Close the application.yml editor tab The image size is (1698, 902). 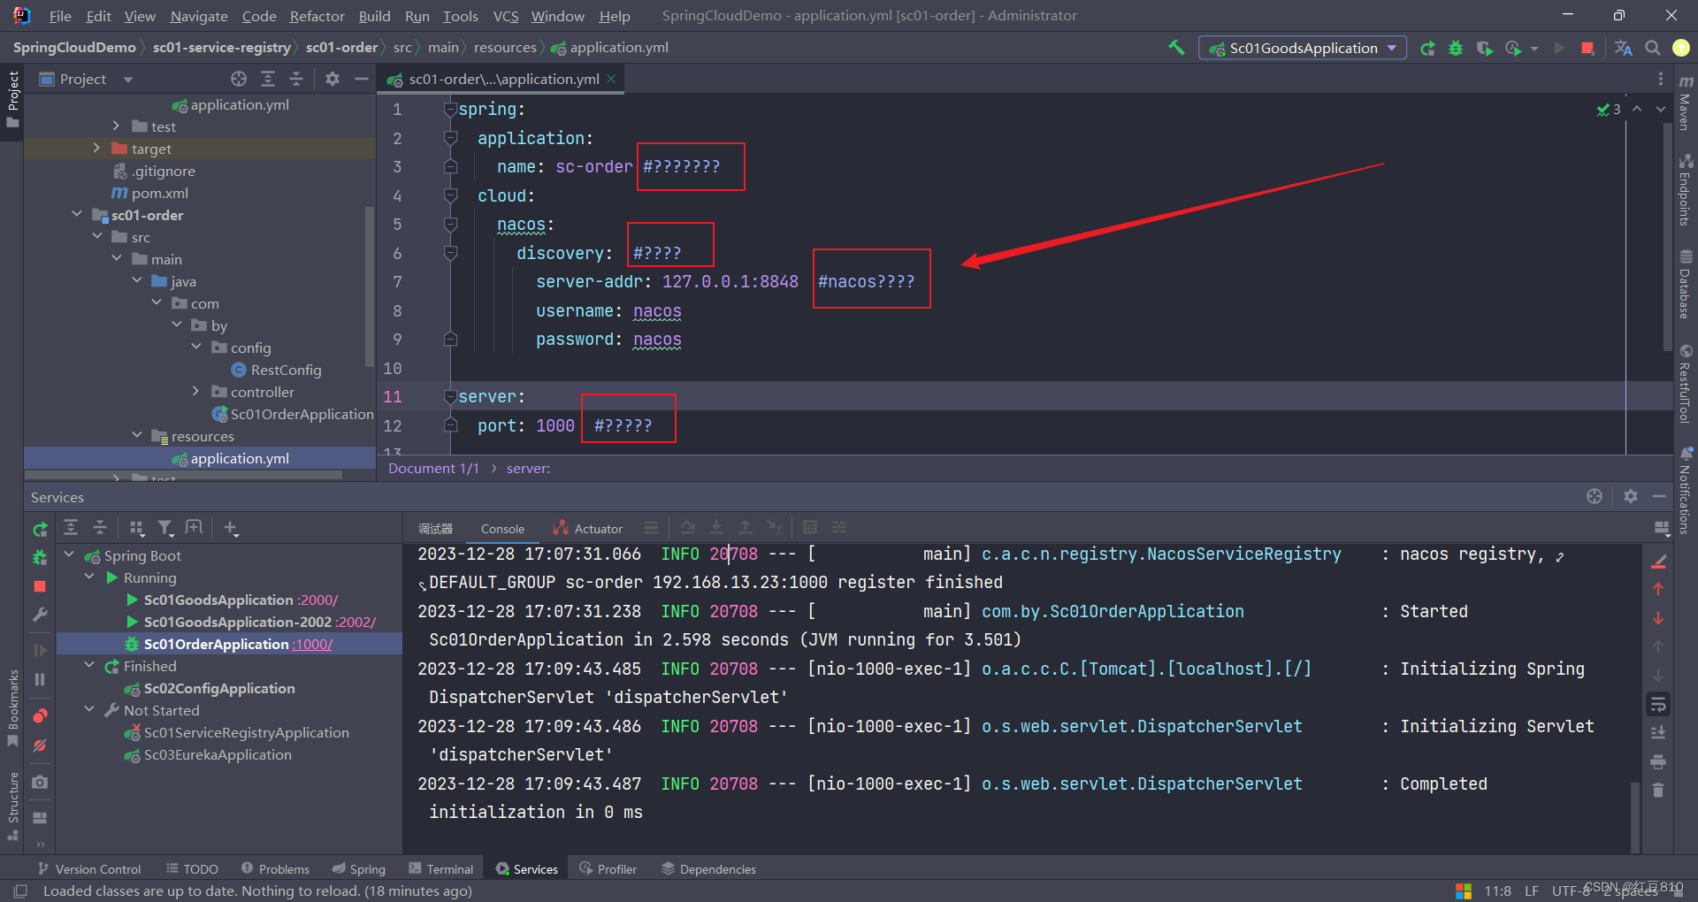click(611, 80)
